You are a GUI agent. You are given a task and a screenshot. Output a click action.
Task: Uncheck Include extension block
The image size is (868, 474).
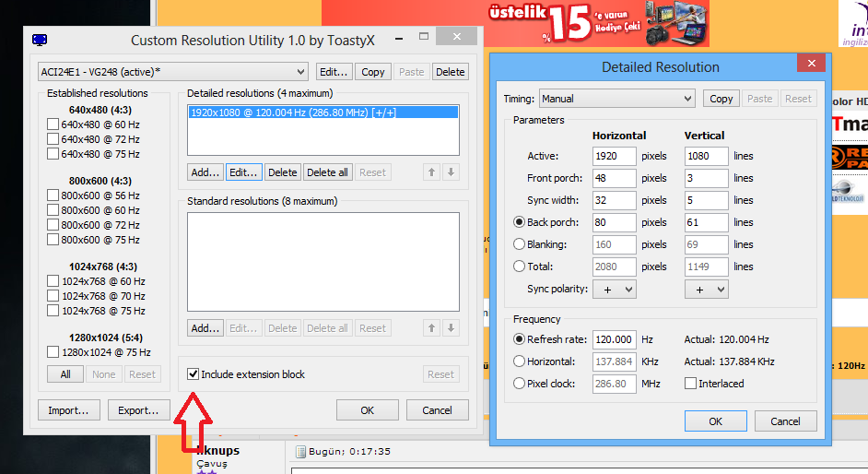193,374
